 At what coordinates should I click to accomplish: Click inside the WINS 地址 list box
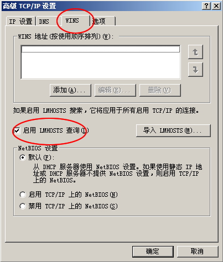(101, 62)
